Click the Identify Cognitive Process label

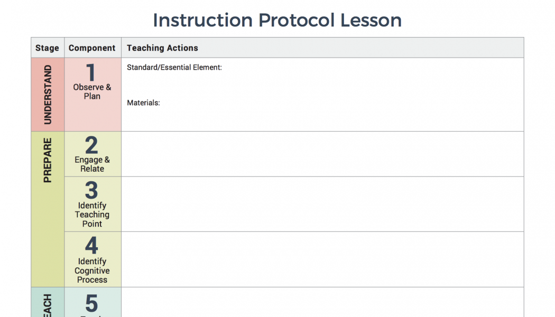92,271
